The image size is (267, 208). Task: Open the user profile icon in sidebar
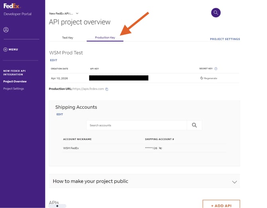[x=6, y=30]
